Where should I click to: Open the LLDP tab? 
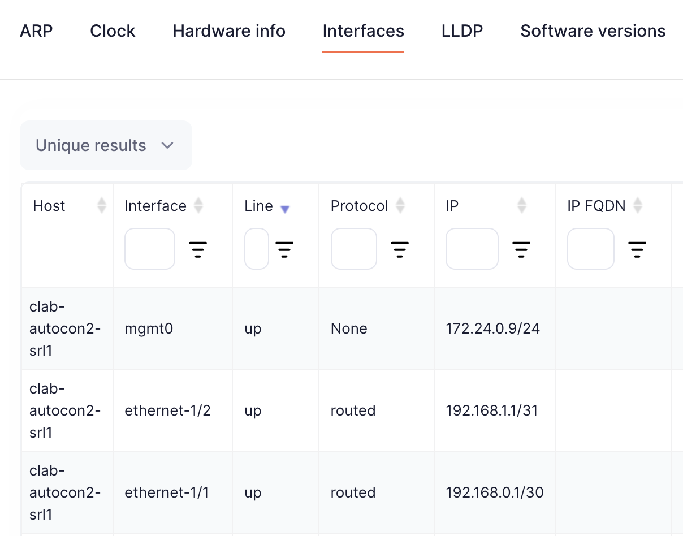click(x=462, y=31)
